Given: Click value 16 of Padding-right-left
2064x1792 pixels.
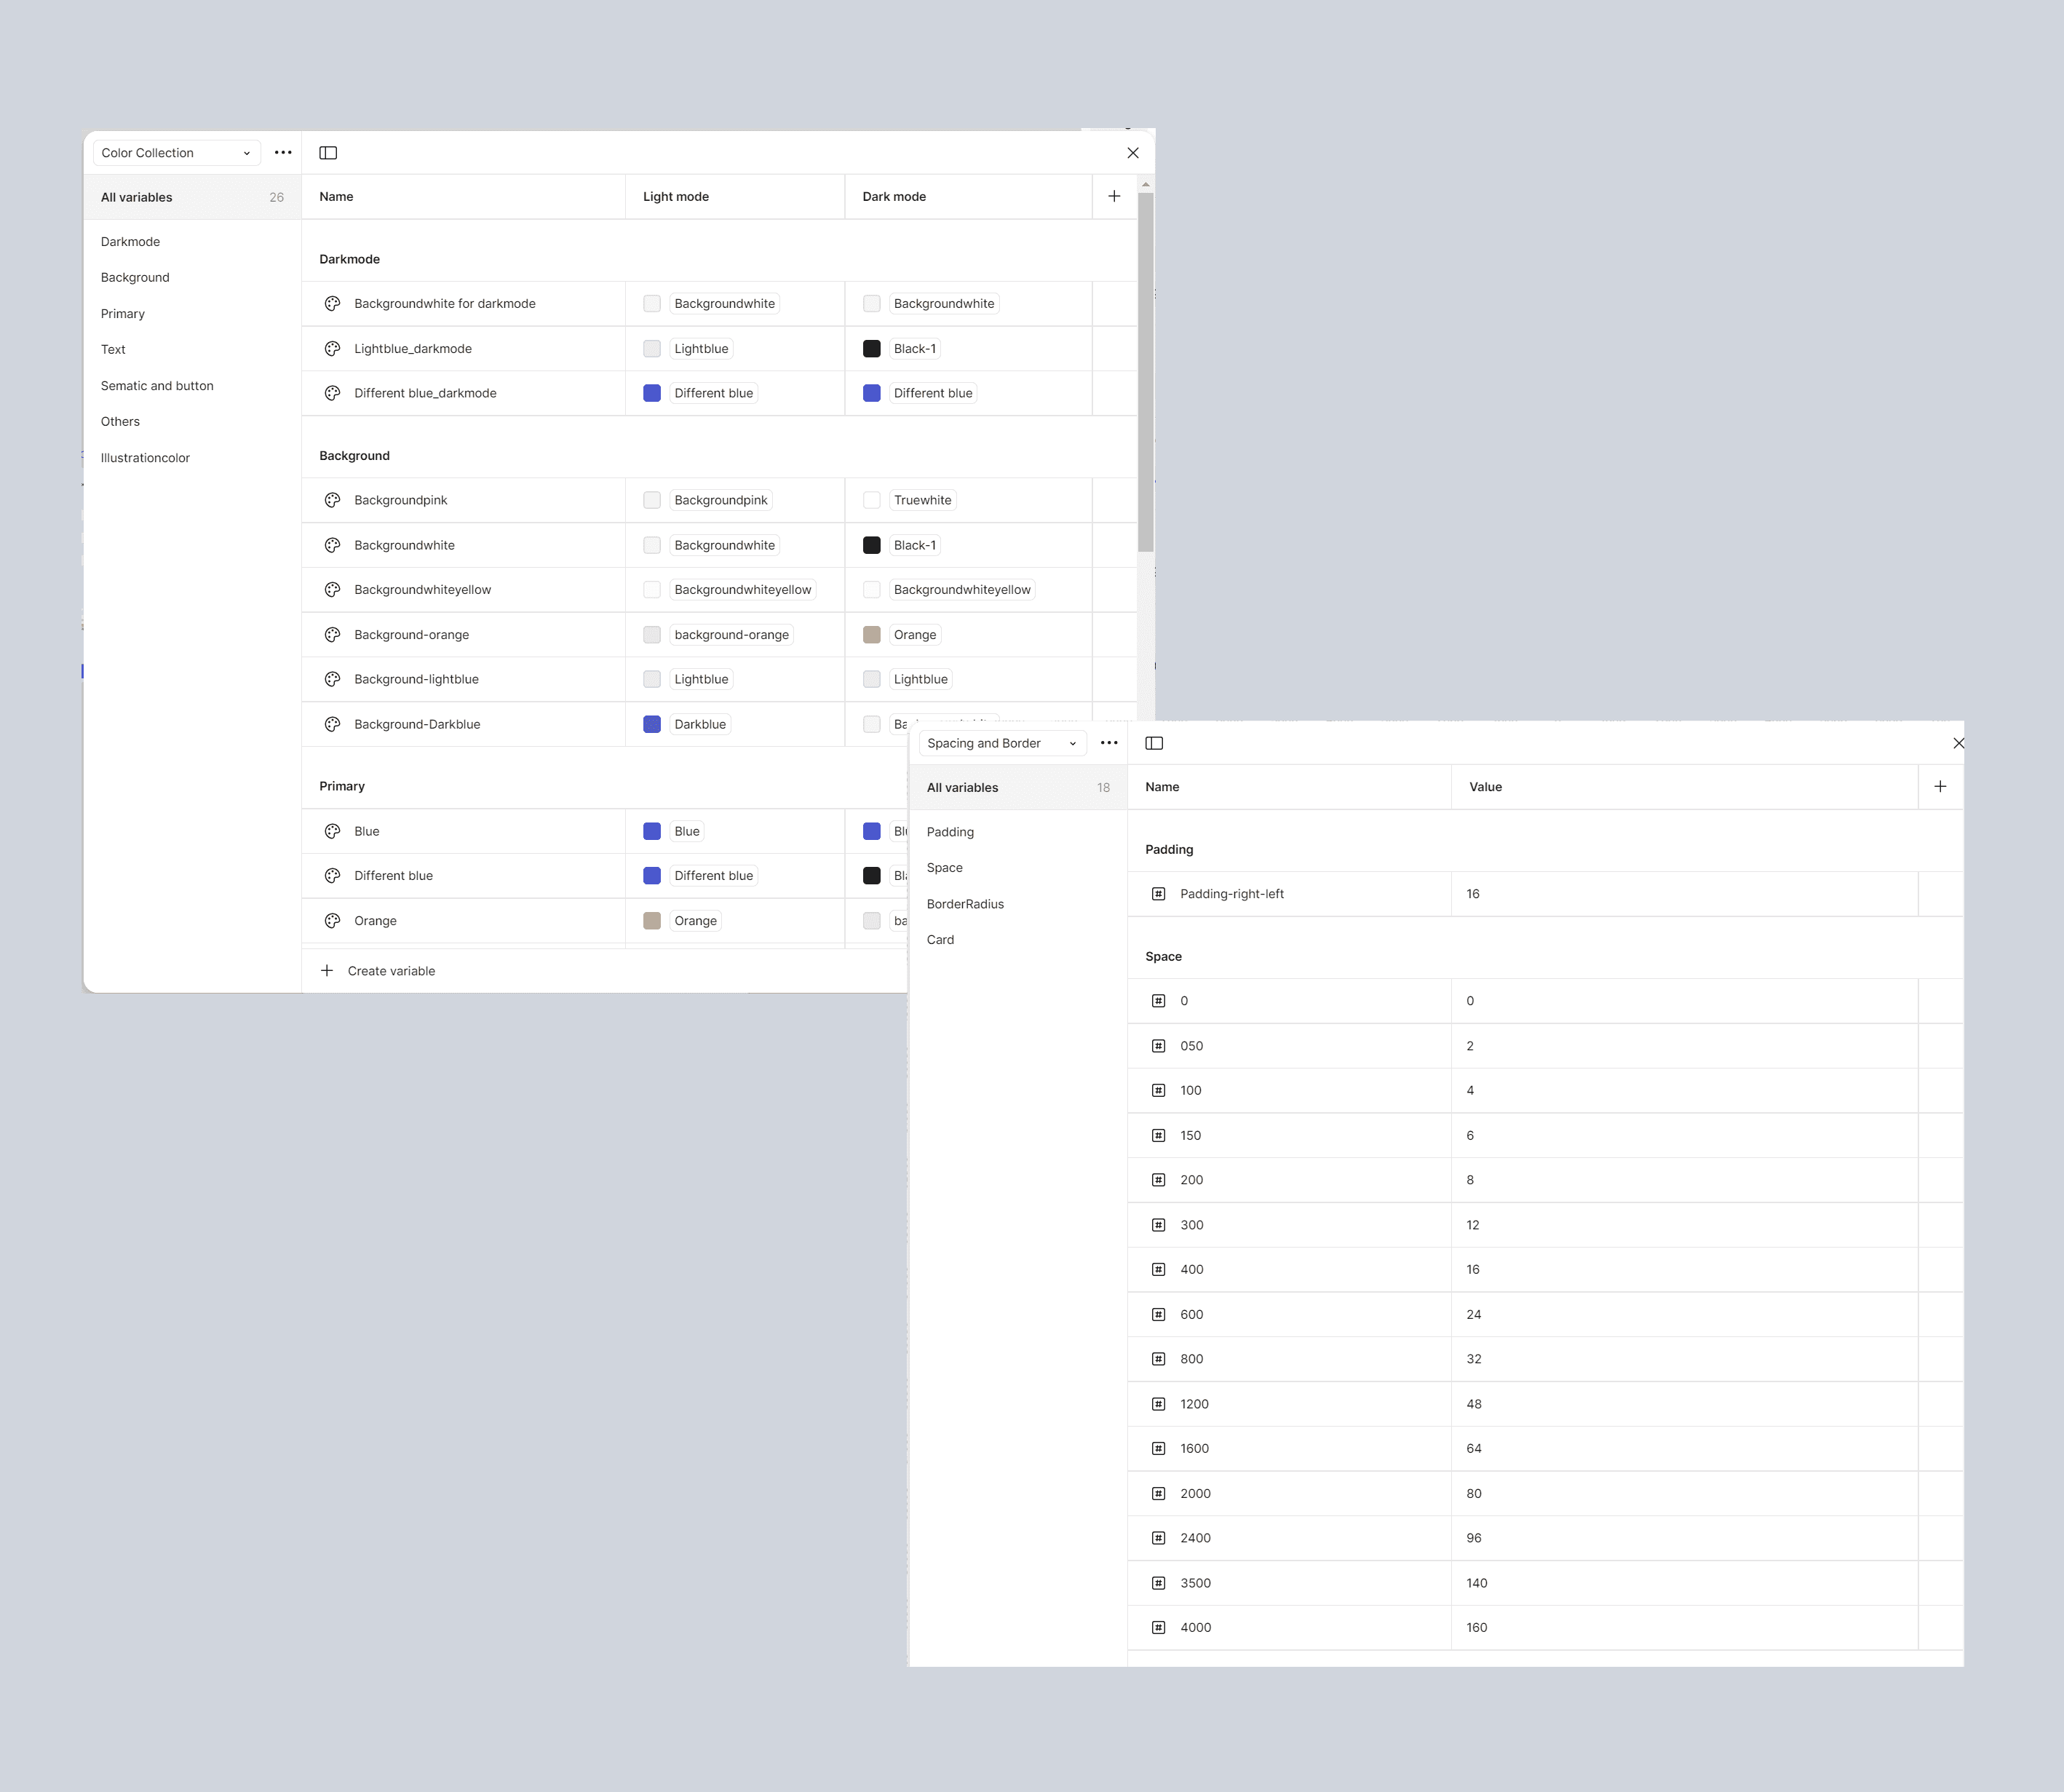Looking at the screenshot, I should tap(1473, 894).
